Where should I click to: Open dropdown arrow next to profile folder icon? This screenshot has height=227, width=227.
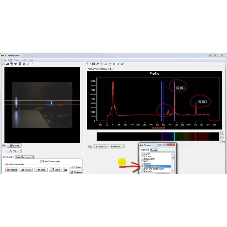pos(90,64)
